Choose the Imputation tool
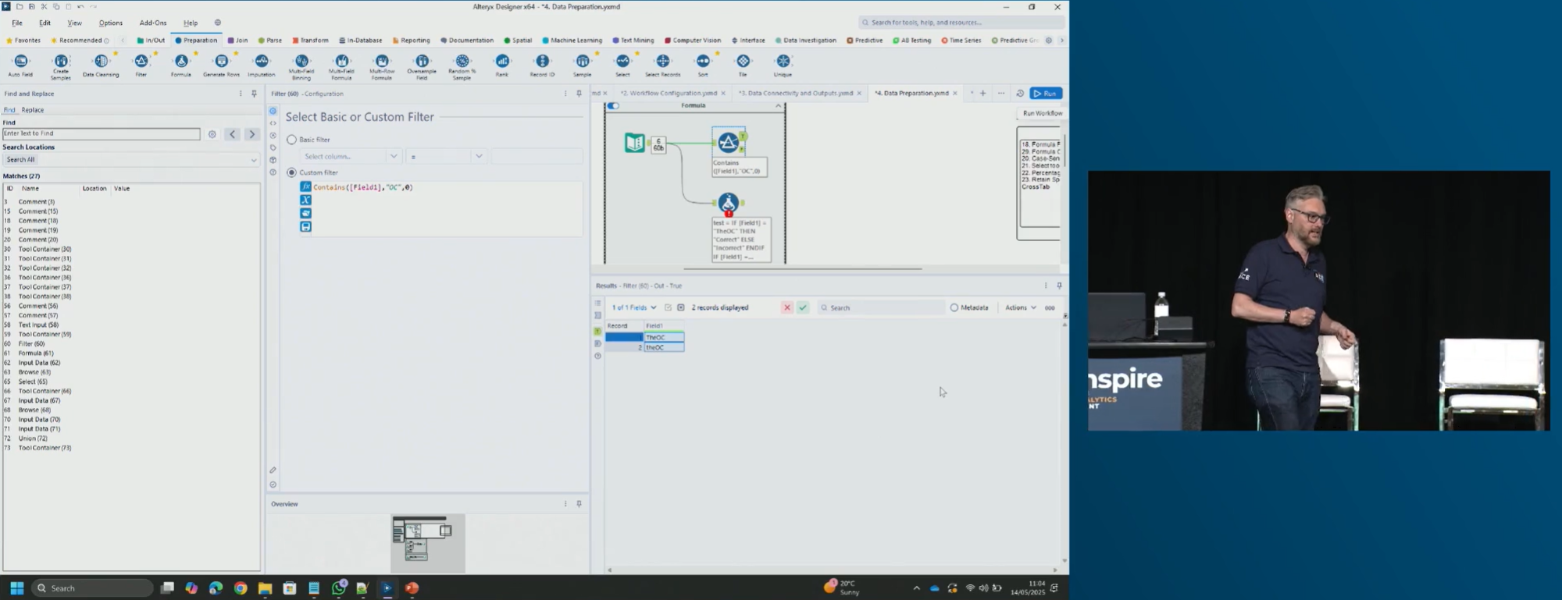 pos(262,62)
